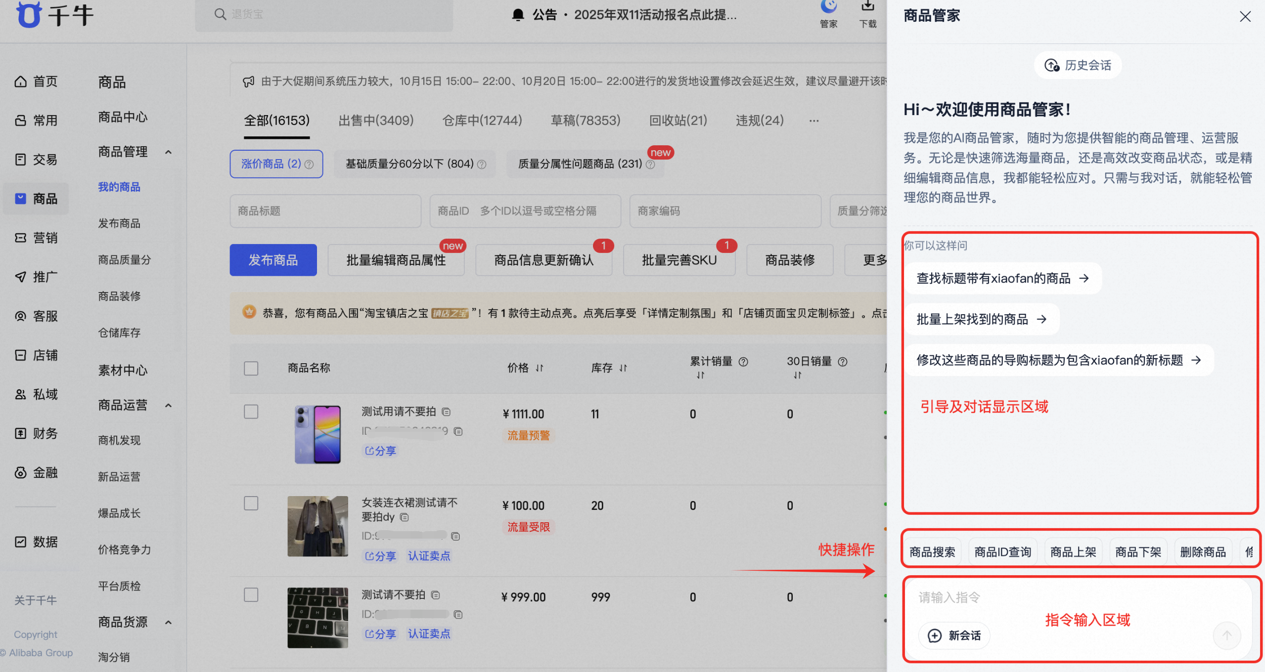Click the search magnifier icon
This screenshot has height=672, width=1265.
220,14
